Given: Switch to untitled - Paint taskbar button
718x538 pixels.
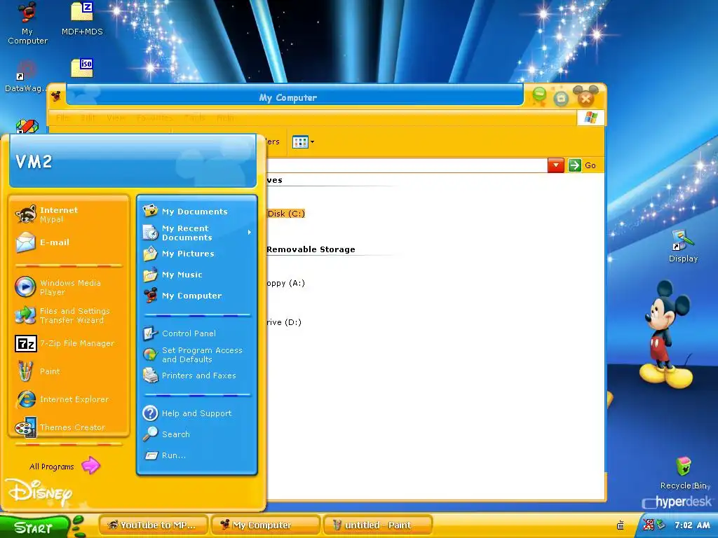Looking at the screenshot, I should 378,525.
